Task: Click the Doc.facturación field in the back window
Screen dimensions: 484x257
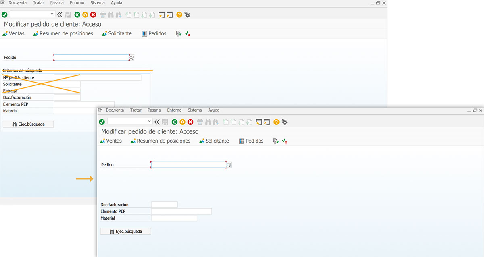Action: (x=67, y=97)
